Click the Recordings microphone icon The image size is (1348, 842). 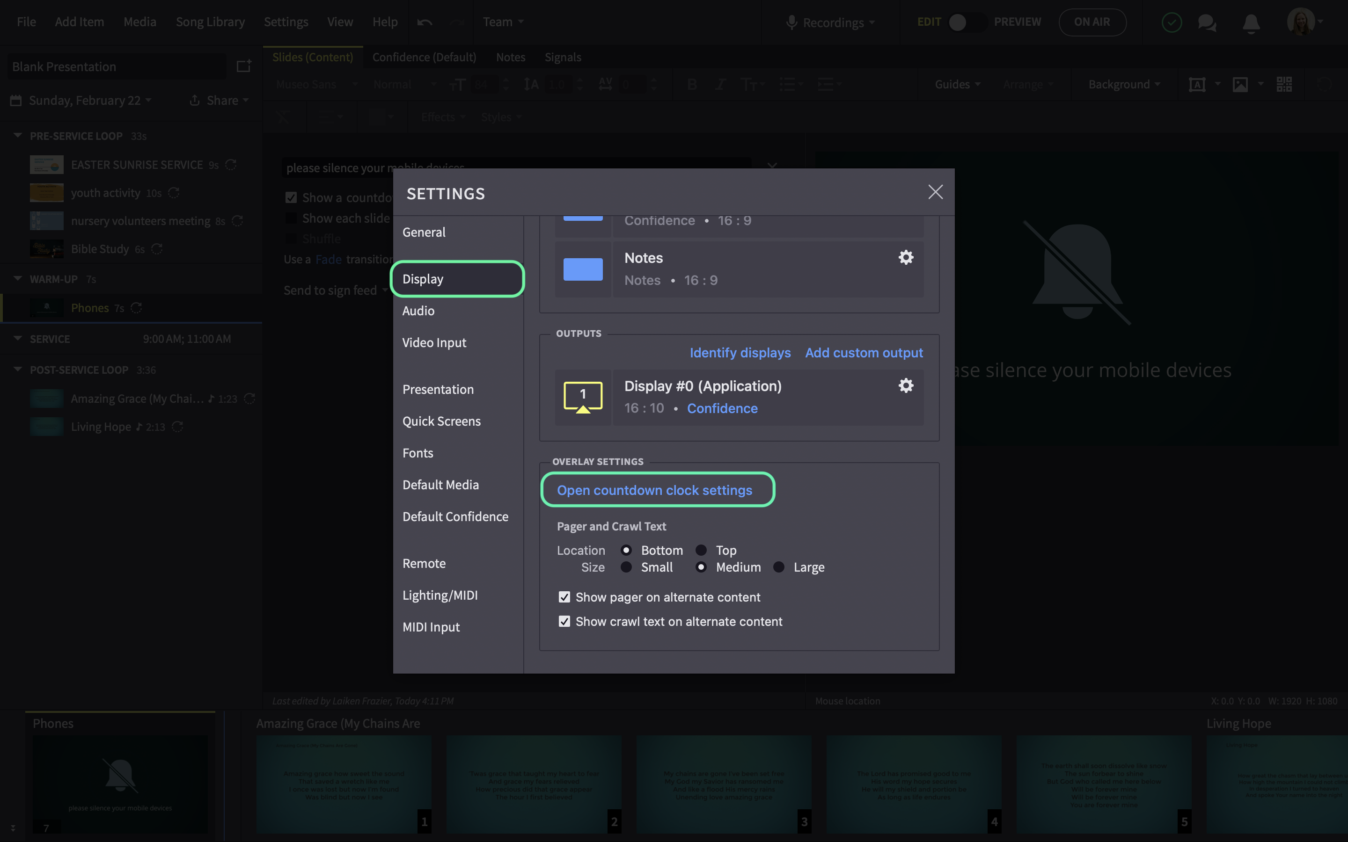791,23
